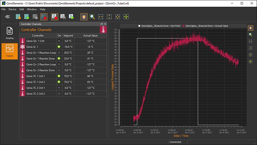Open the Scripting workbench in the sidebar
Viewport: 257px width, 145px height.
(10, 33)
